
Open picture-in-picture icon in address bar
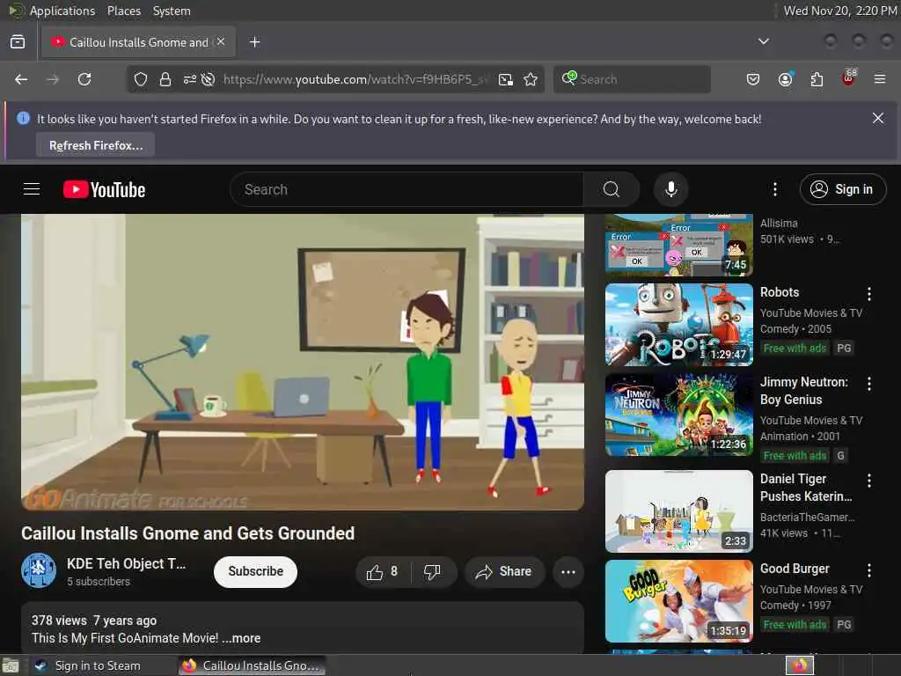(x=506, y=79)
